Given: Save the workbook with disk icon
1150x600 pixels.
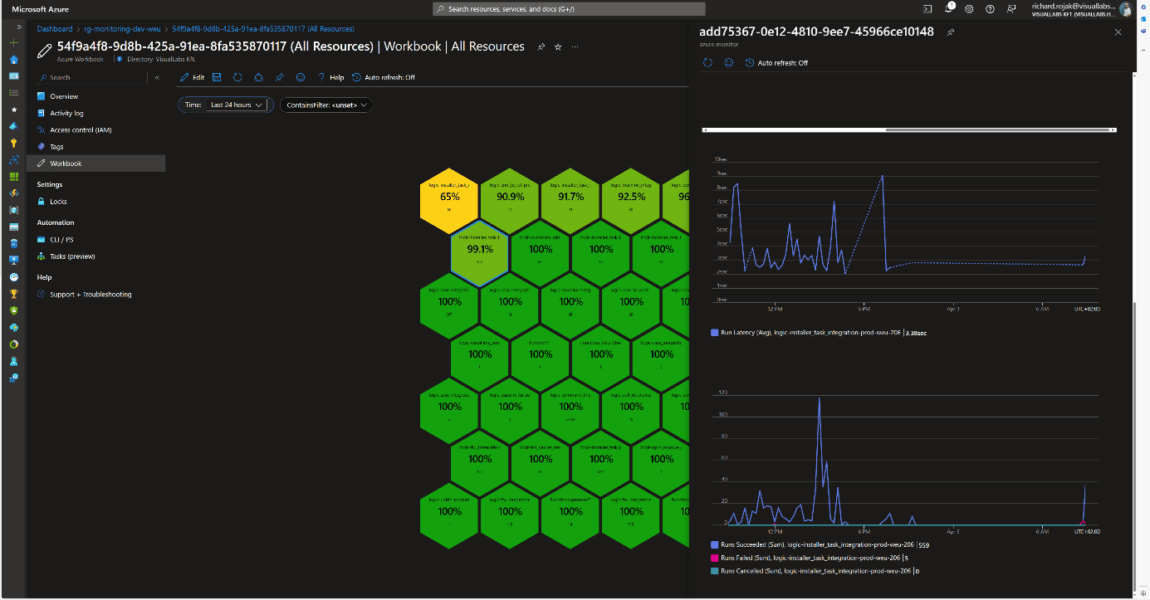Looking at the screenshot, I should click(x=217, y=77).
